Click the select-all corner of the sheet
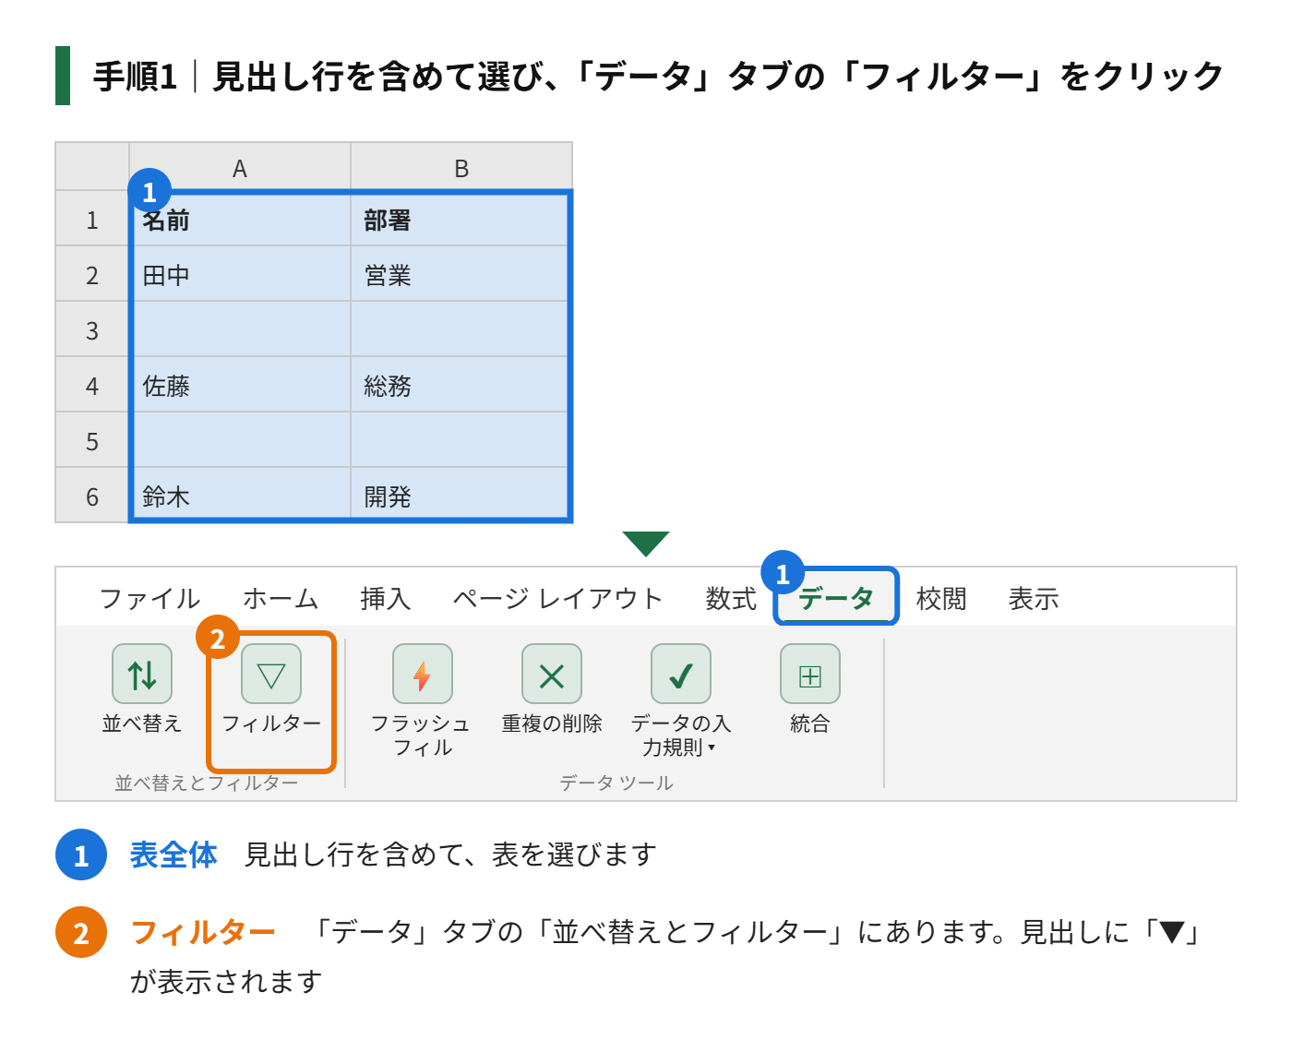This screenshot has height=1052, width=1292. (x=92, y=167)
